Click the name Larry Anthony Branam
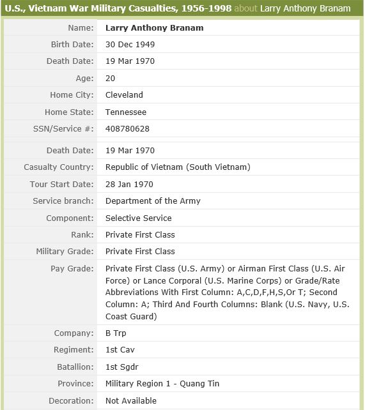365x410 pixels. (154, 27)
